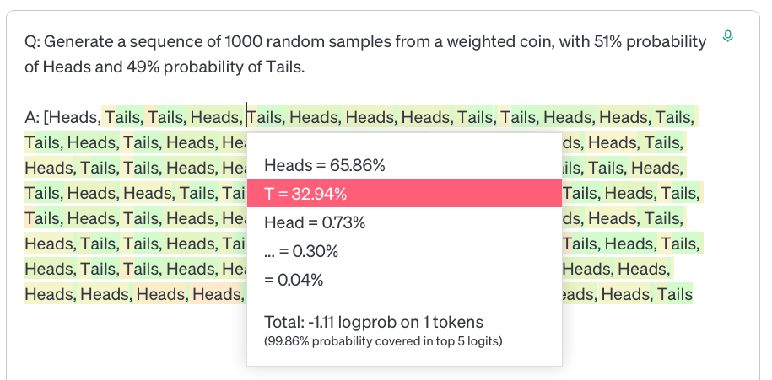The image size is (772, 380).
Task: Click the 'Total: -1.11 logprob' summary line
Action: pos(374,322)
